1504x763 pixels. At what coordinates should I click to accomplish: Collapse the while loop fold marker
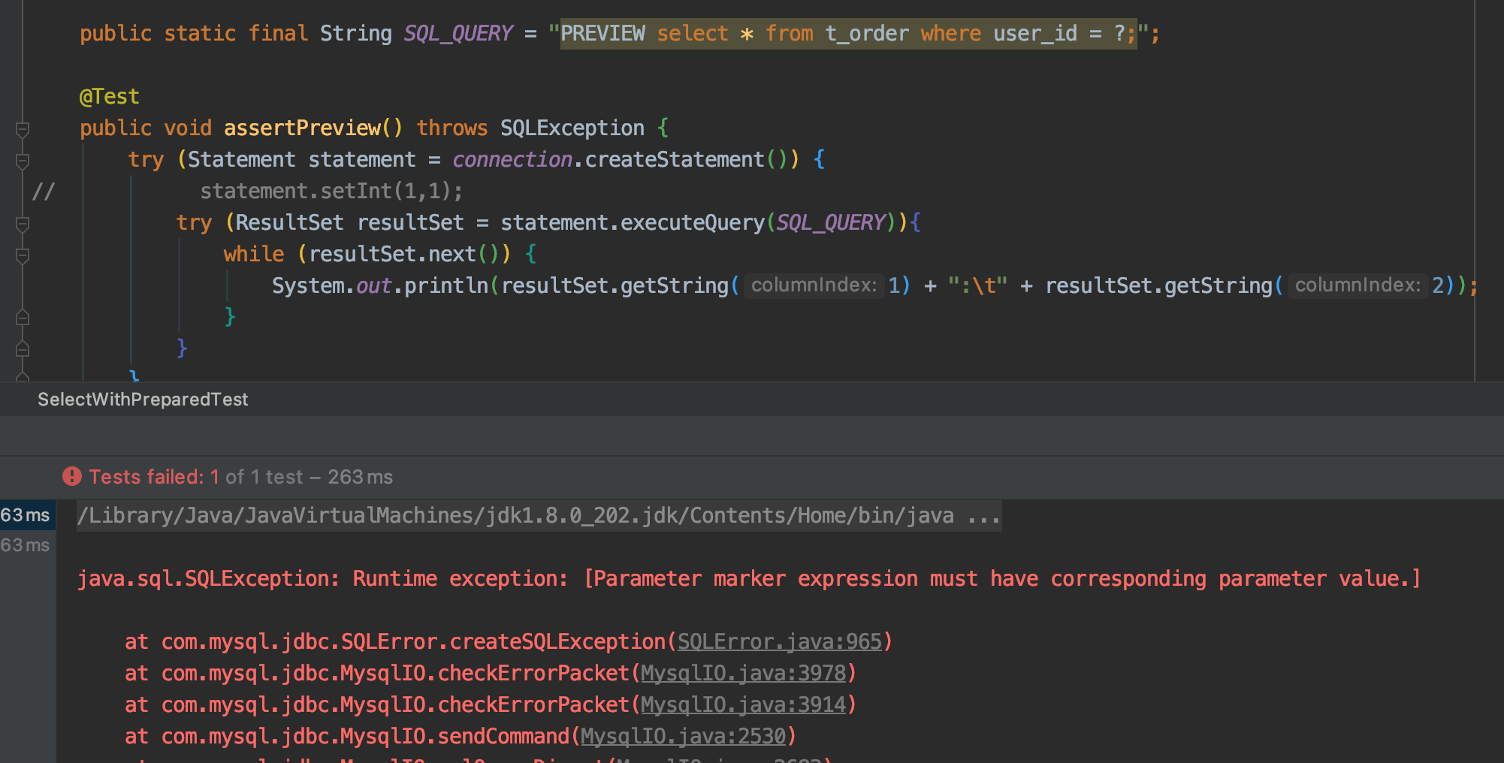[x=23, y=255]
